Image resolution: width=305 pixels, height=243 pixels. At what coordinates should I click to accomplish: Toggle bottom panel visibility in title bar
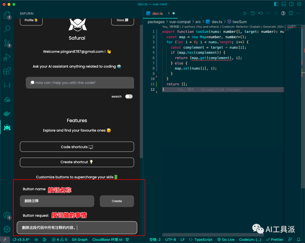coord(284,4)
